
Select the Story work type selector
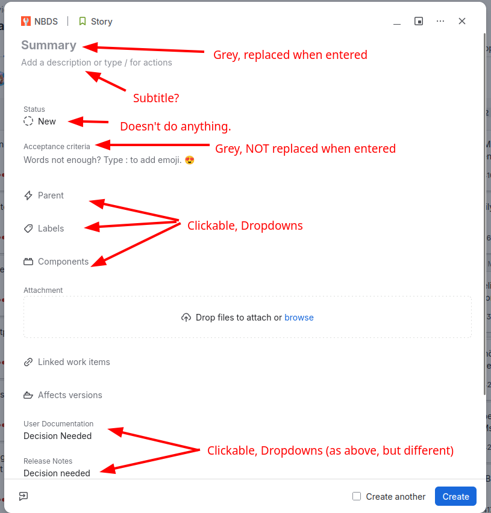coord(95,21)
